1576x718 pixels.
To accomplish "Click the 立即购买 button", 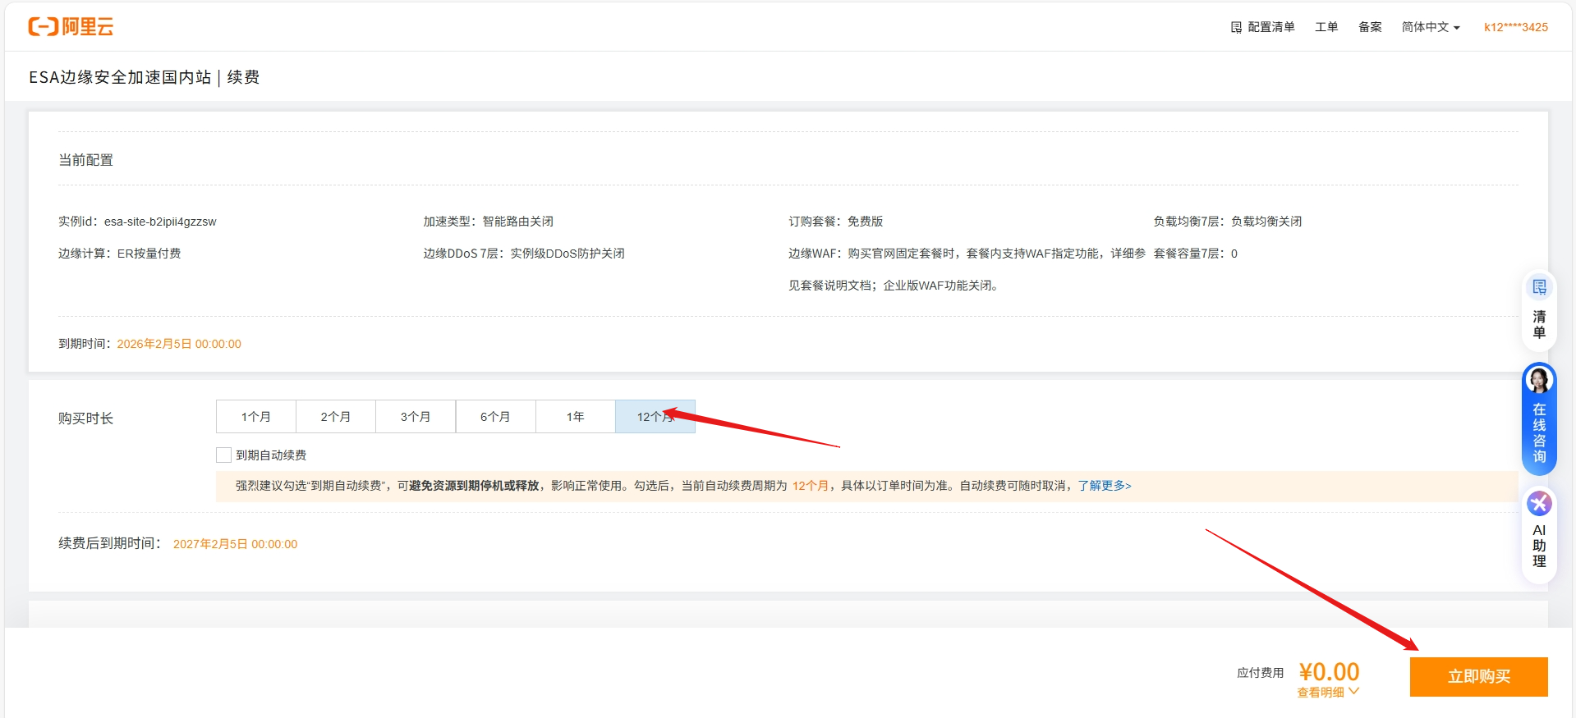I will coord(1478,676).
